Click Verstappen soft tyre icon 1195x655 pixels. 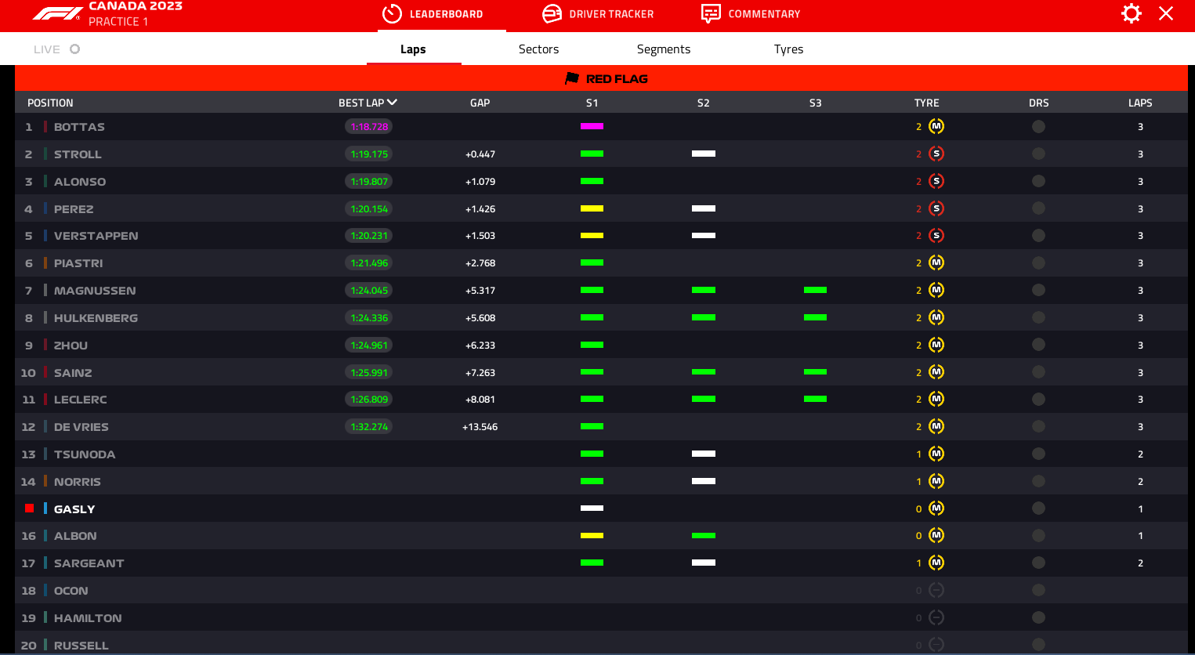pyautogui.click(x=936, y=235)
